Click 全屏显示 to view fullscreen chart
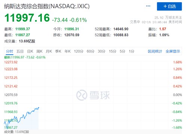Image resolution: width=187 pixels, height=134 pixels. coord(173,51)
